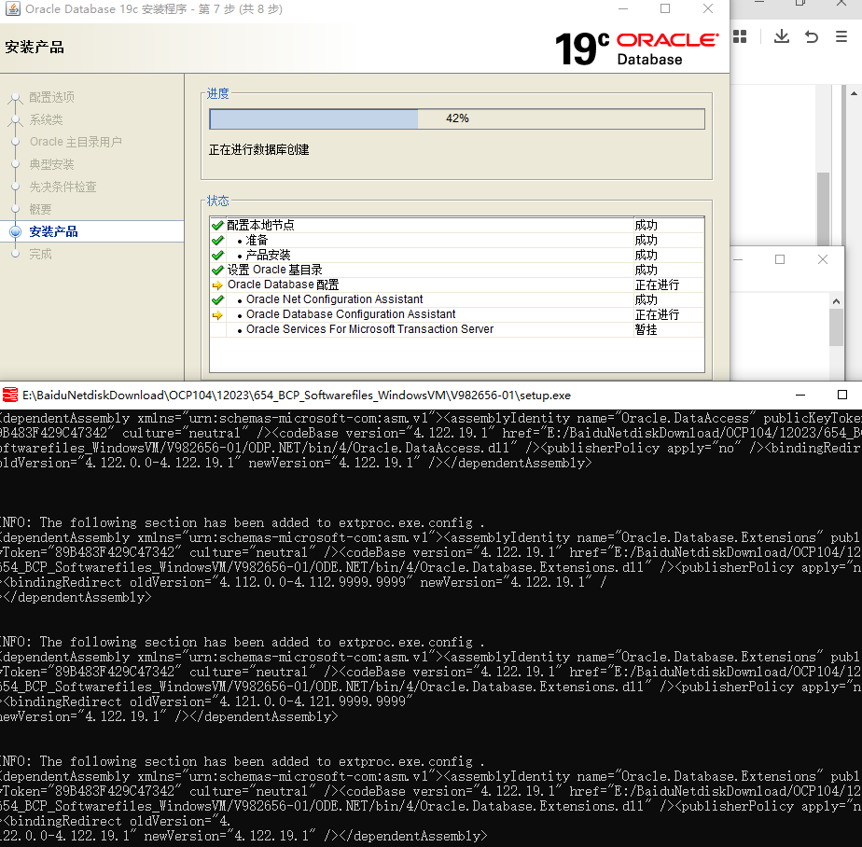
Task: Open the hamburger menu in background window
Action: [x=841, y=36]
